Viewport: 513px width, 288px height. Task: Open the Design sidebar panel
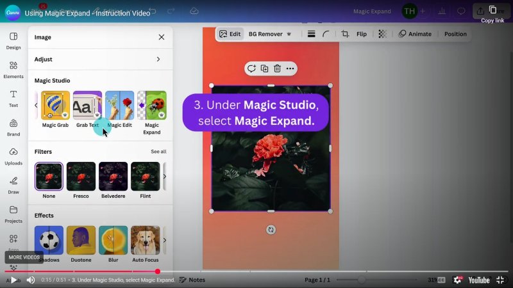point(13,40)
